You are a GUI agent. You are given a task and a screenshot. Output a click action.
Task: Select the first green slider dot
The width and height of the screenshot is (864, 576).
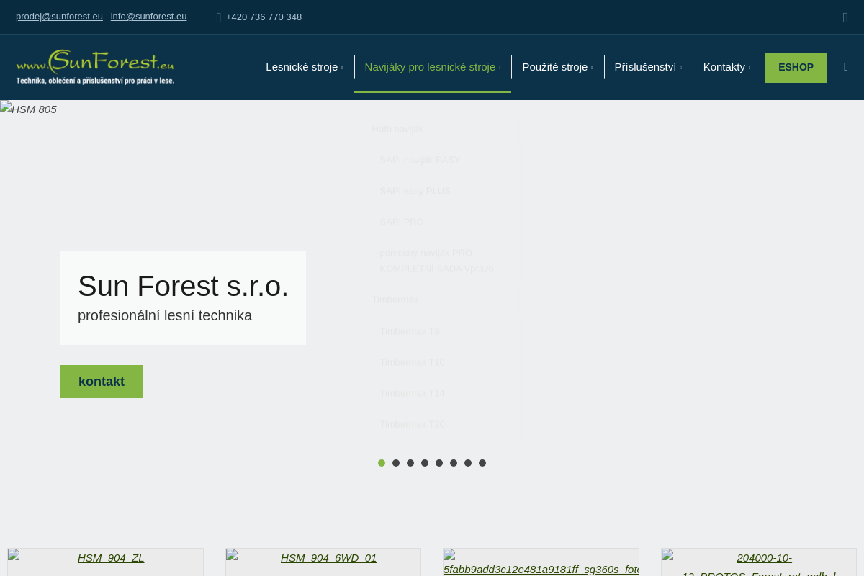(382, 463)
